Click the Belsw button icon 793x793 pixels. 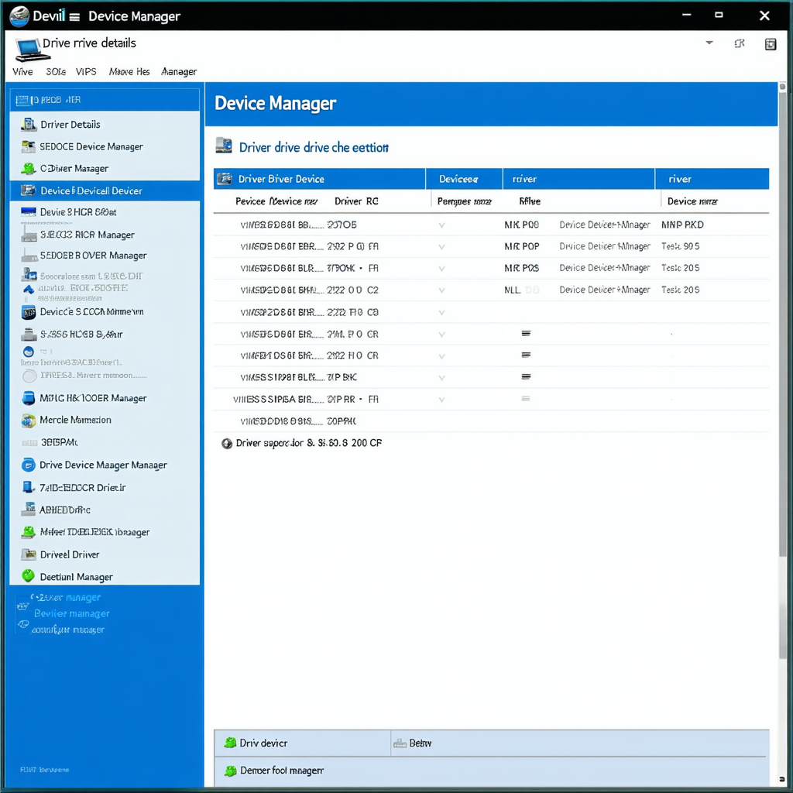coord(400,743)
